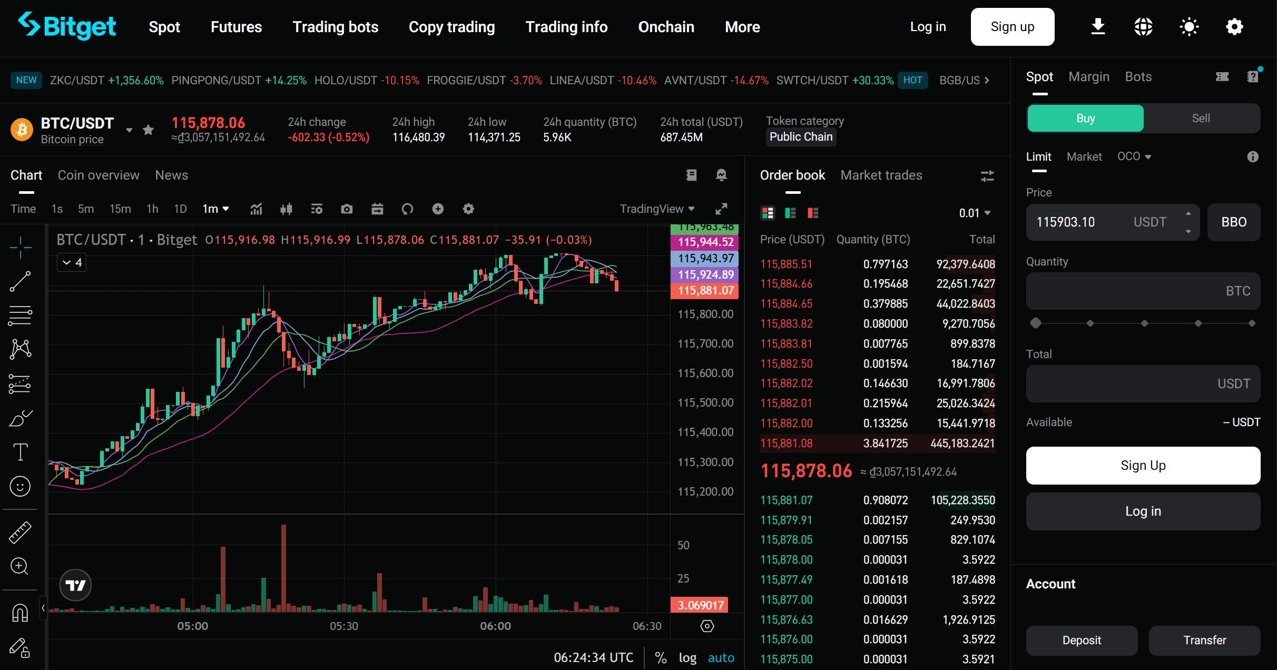
Task: Click the Price input field
Action: (x=1113, y=222)
